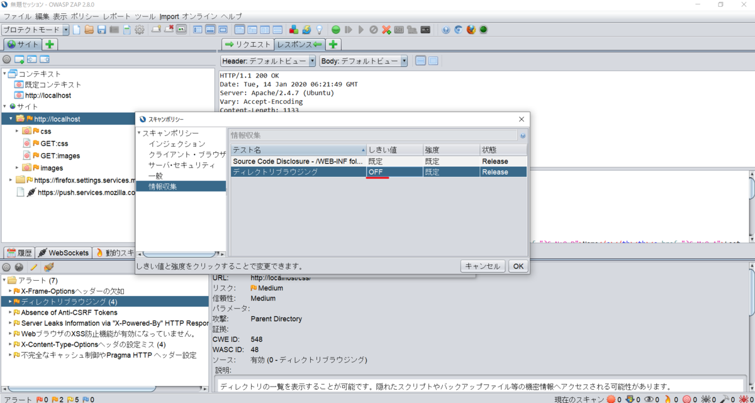This screenshot has height=403, width=755.
Task: Select 一般 in scan policy tree
Action: point(155,176)
